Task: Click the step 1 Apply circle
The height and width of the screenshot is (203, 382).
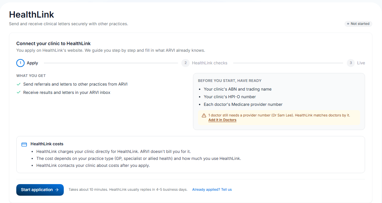Action: coord(21,63)
